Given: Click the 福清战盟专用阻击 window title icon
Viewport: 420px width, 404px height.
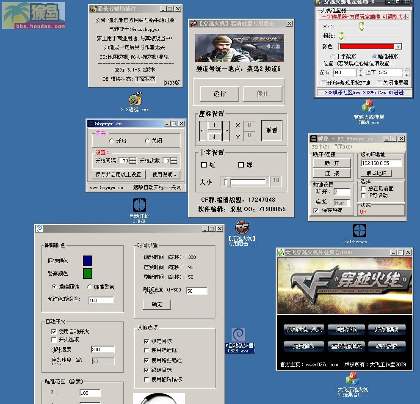Looking at the screenshot, I should pyautogui.click(x=193, y=24).
